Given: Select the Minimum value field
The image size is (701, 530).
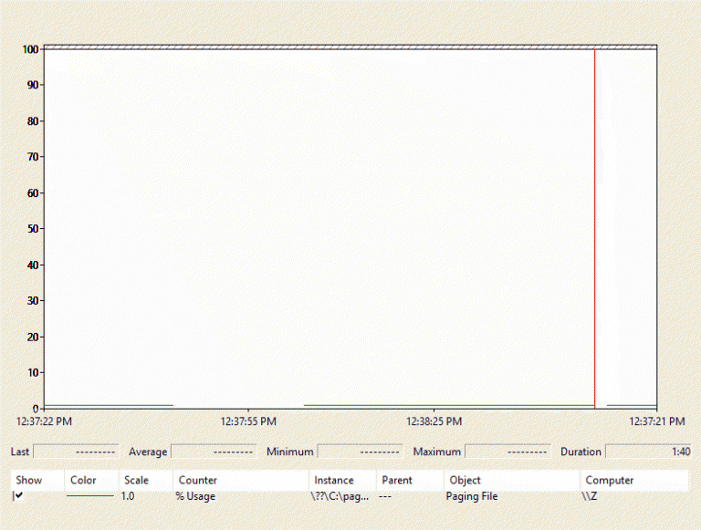Looking at the screenshot, I should pos(360,451).
